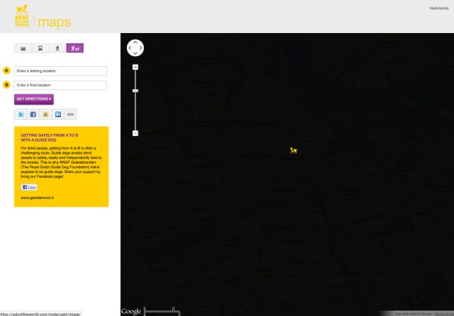This screenshot has width=454, height=316.
Task: Zoom out with the map minus button
Action: [x=135, y=133]
